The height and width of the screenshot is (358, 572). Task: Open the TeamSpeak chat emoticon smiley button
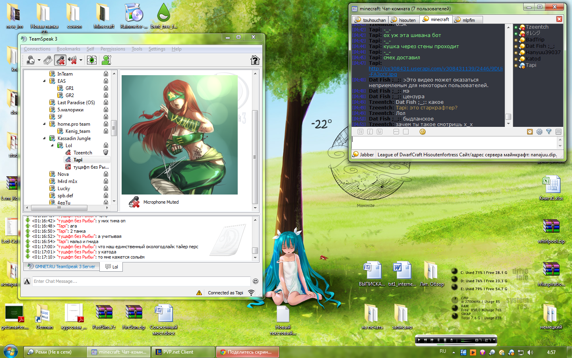click(256, 281)
